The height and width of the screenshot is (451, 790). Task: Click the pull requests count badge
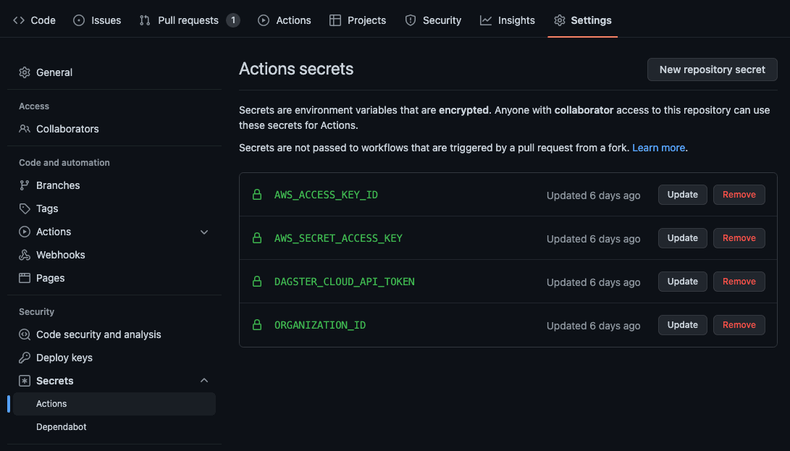232,20
